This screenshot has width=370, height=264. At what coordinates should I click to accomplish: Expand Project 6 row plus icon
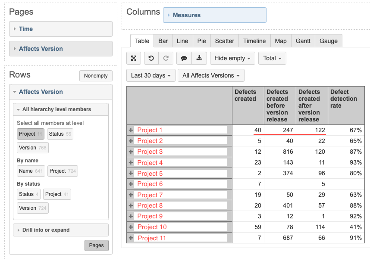click(131, 184)
